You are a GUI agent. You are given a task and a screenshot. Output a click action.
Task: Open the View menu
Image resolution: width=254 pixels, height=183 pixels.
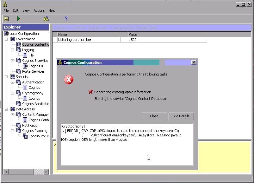tap(26, 10)
